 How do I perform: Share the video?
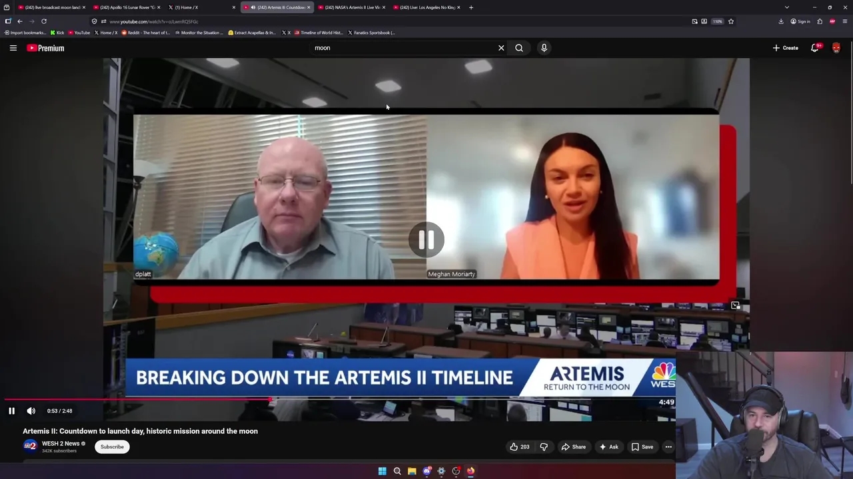coord(573,447)
